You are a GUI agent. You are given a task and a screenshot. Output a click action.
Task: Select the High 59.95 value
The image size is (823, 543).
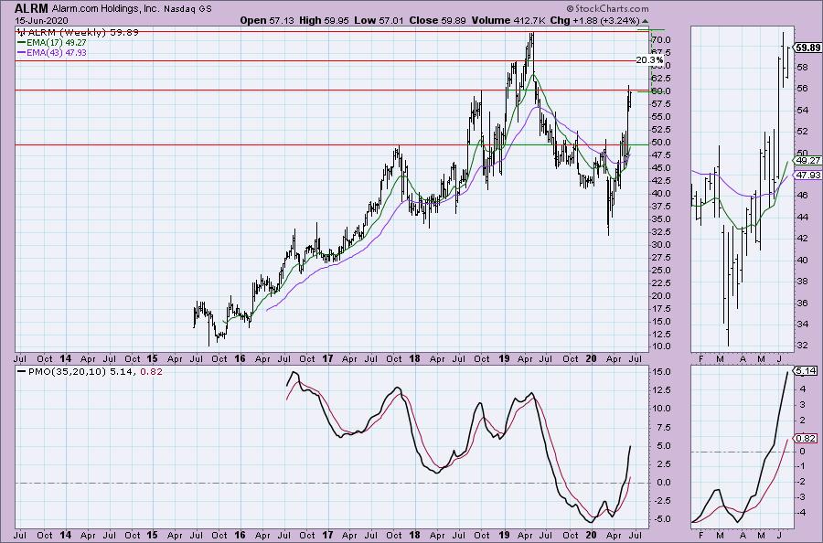tap(324, 20)
